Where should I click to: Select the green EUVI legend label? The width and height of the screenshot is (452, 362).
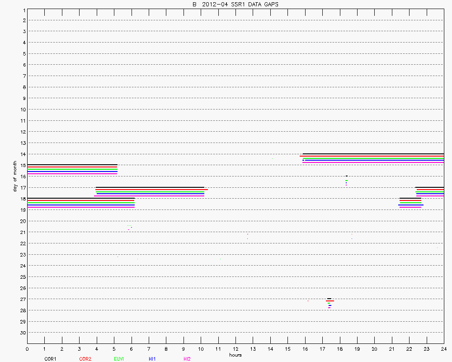click(x=119, y=359)
